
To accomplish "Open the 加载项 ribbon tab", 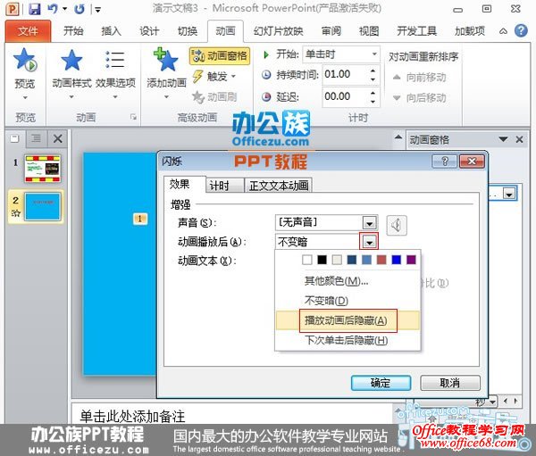I will pos(470,31).
